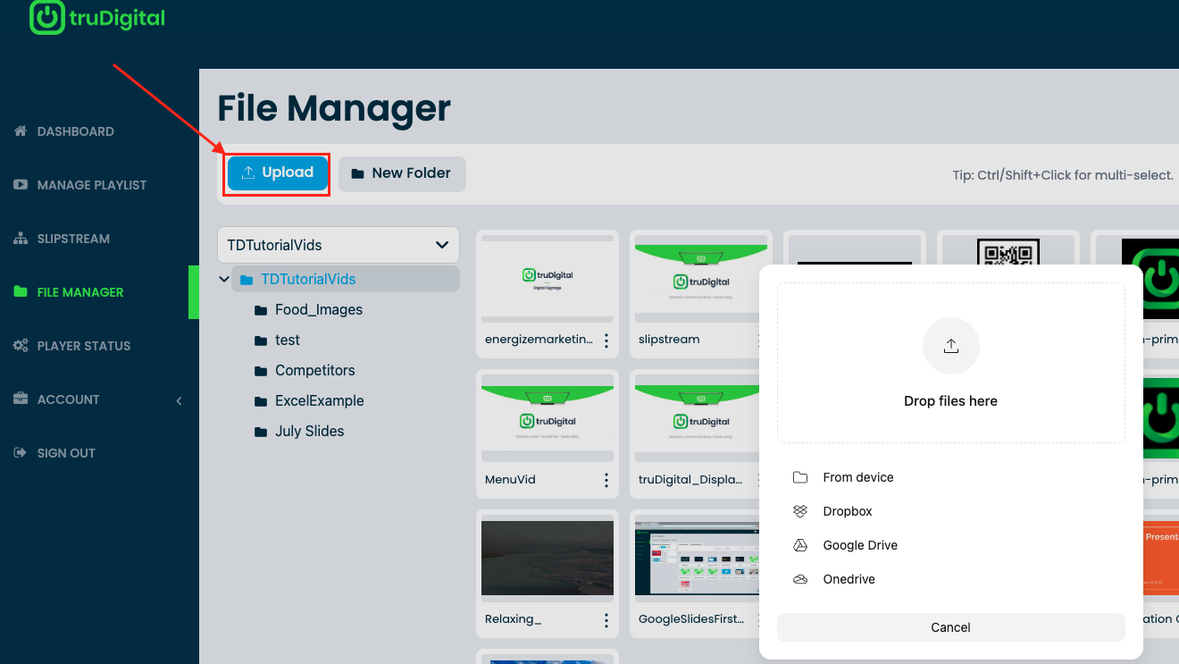
Task: Cancel the upload dialog
Action: [951, 627]
